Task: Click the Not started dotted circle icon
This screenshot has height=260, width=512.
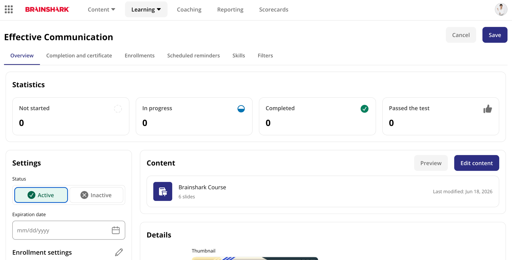Action: (x=118, y=109)
